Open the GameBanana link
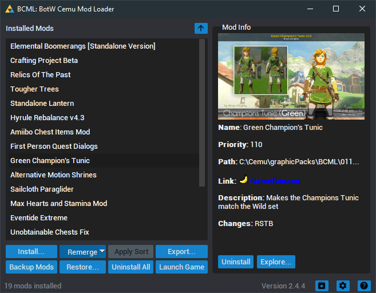 [x=275, y=181]
